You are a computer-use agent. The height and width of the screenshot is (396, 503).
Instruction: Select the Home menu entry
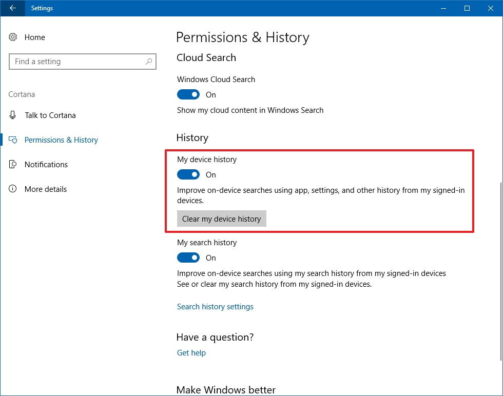[34, 37]
